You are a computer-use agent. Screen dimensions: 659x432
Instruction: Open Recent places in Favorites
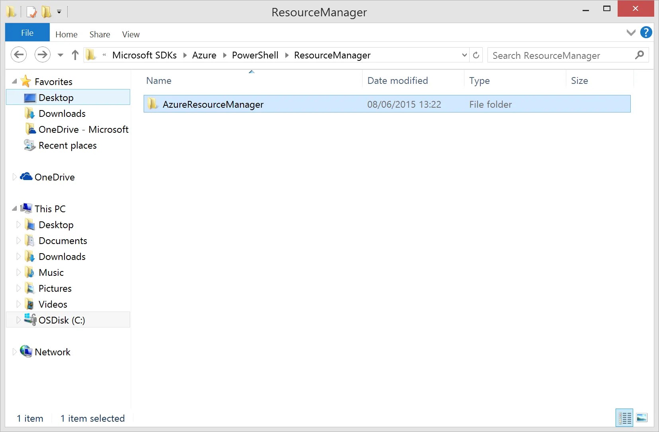coord(68,145)
